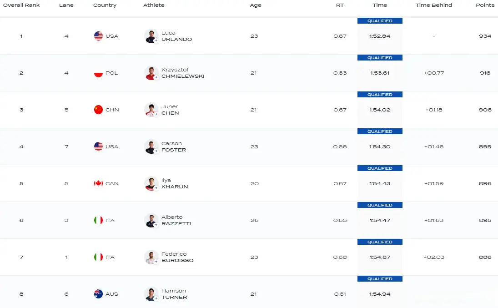Click Alberto Razzetti's Italy flag icon
The height and width of the screenshot is (308, 498).
click(x=98, y=220)
